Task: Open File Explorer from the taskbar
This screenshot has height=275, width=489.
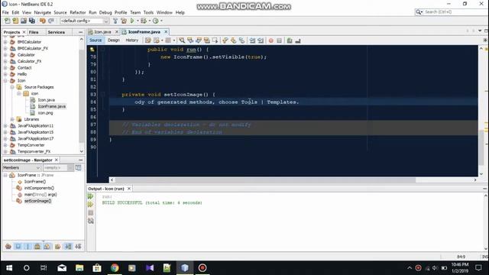Action: coord(79,268)
